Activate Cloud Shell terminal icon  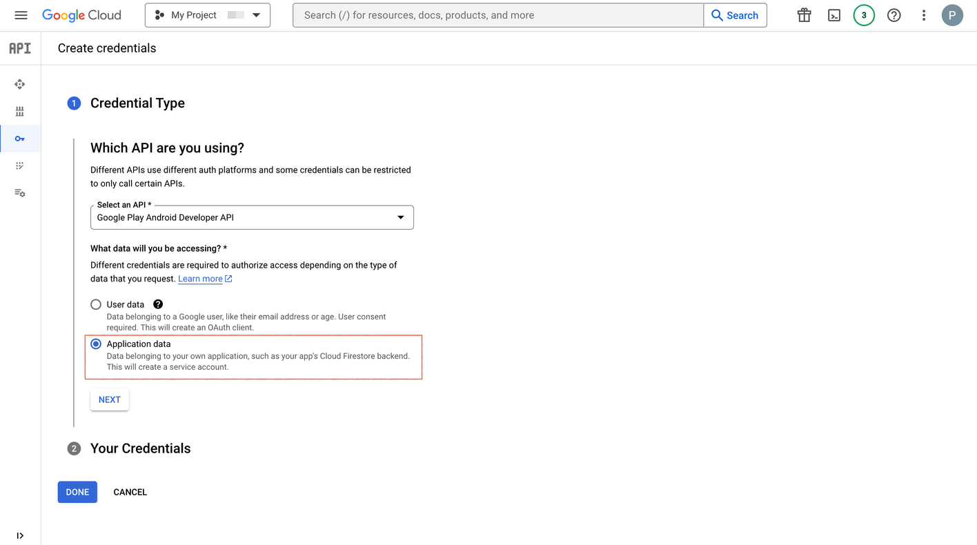pyautogui.click(x=834, y=15)
